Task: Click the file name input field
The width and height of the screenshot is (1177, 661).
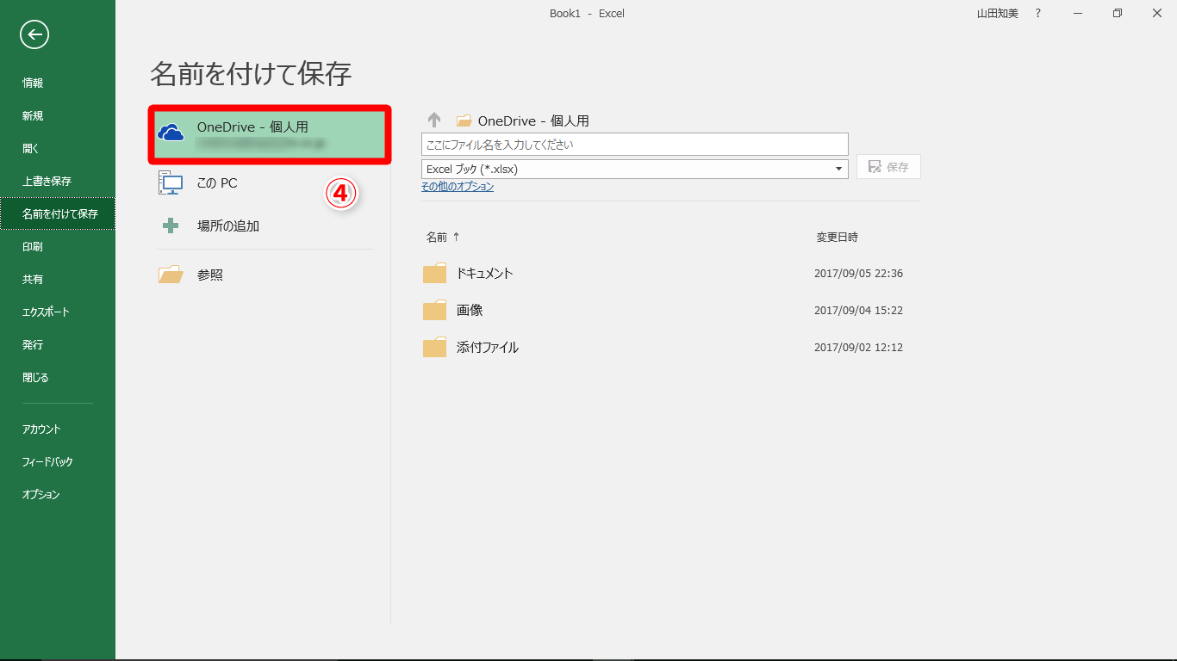Action: [x=635, y=144]
